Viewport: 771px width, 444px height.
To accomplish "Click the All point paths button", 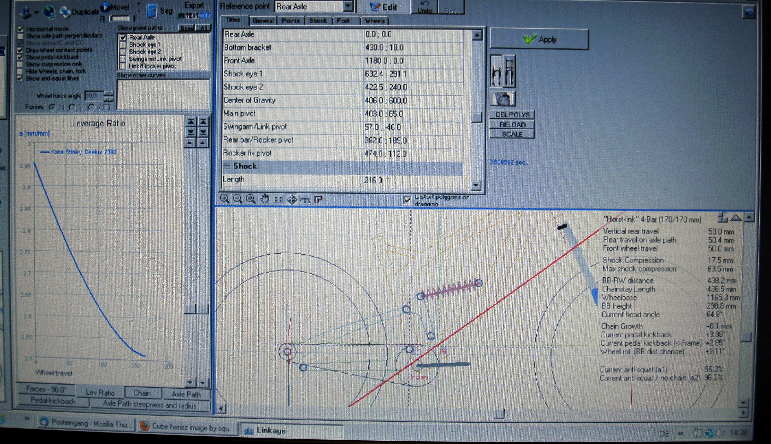I will pos(204,28).
